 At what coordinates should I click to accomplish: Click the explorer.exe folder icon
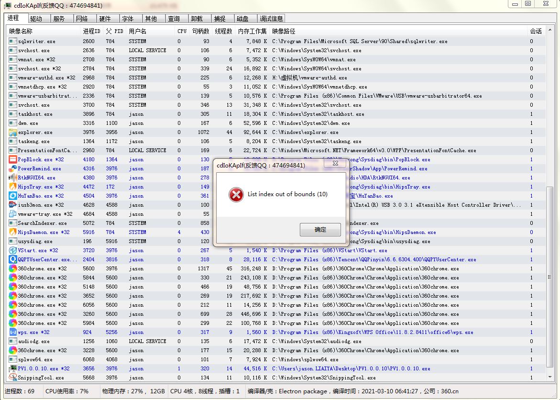point(13,132)
